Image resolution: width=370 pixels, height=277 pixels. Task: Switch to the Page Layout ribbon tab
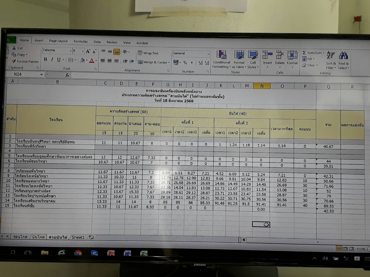coord(58,41)
